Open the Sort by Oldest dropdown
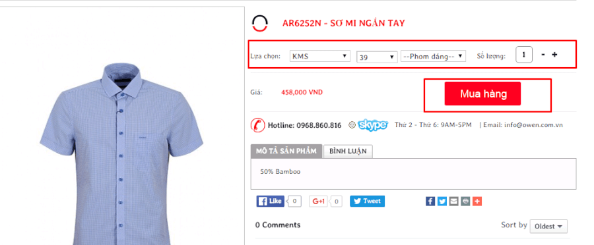 pos(548,227)
